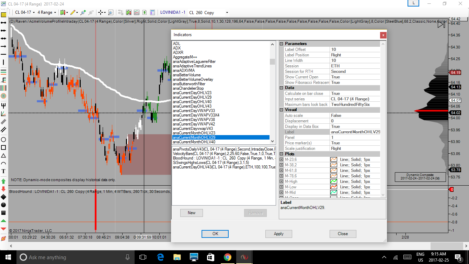Viewport: 469px width, 264px height.
Task: Click the Line Width value field
Action: pos(355,60)
